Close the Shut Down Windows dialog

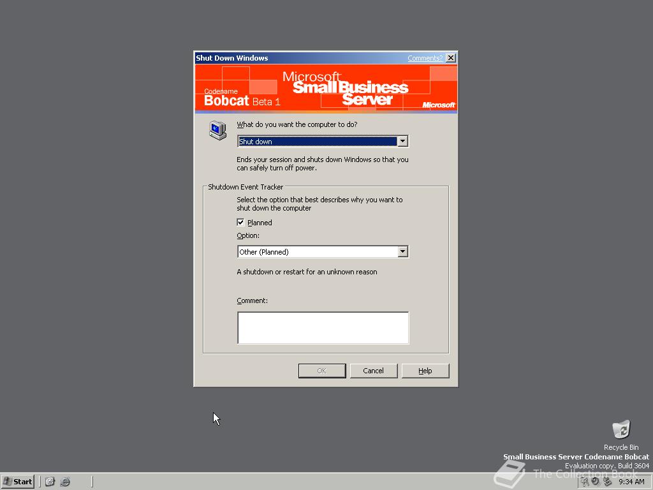(x=451, y=58)
